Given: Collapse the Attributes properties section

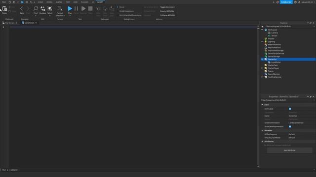Looking at the screenshot, I should pyautogui.click(x=262, y=141).
